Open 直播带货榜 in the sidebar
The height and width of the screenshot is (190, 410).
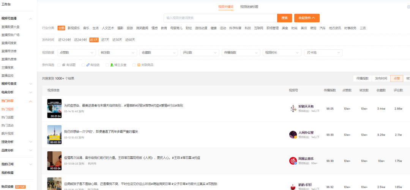[9, 51]
